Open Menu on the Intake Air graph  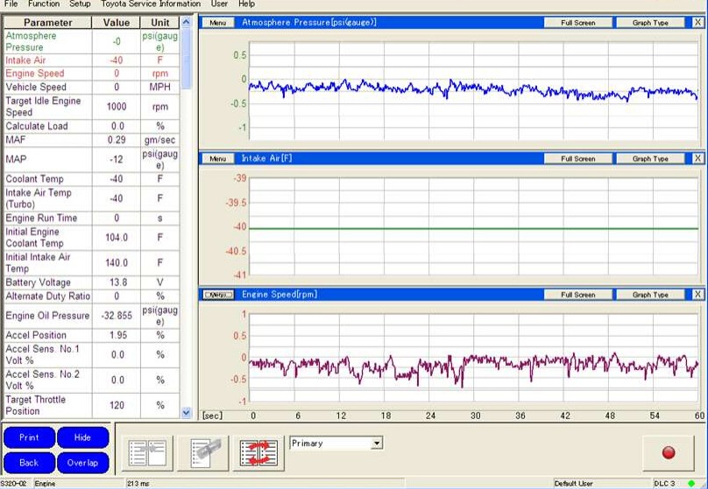click(217, 159)
